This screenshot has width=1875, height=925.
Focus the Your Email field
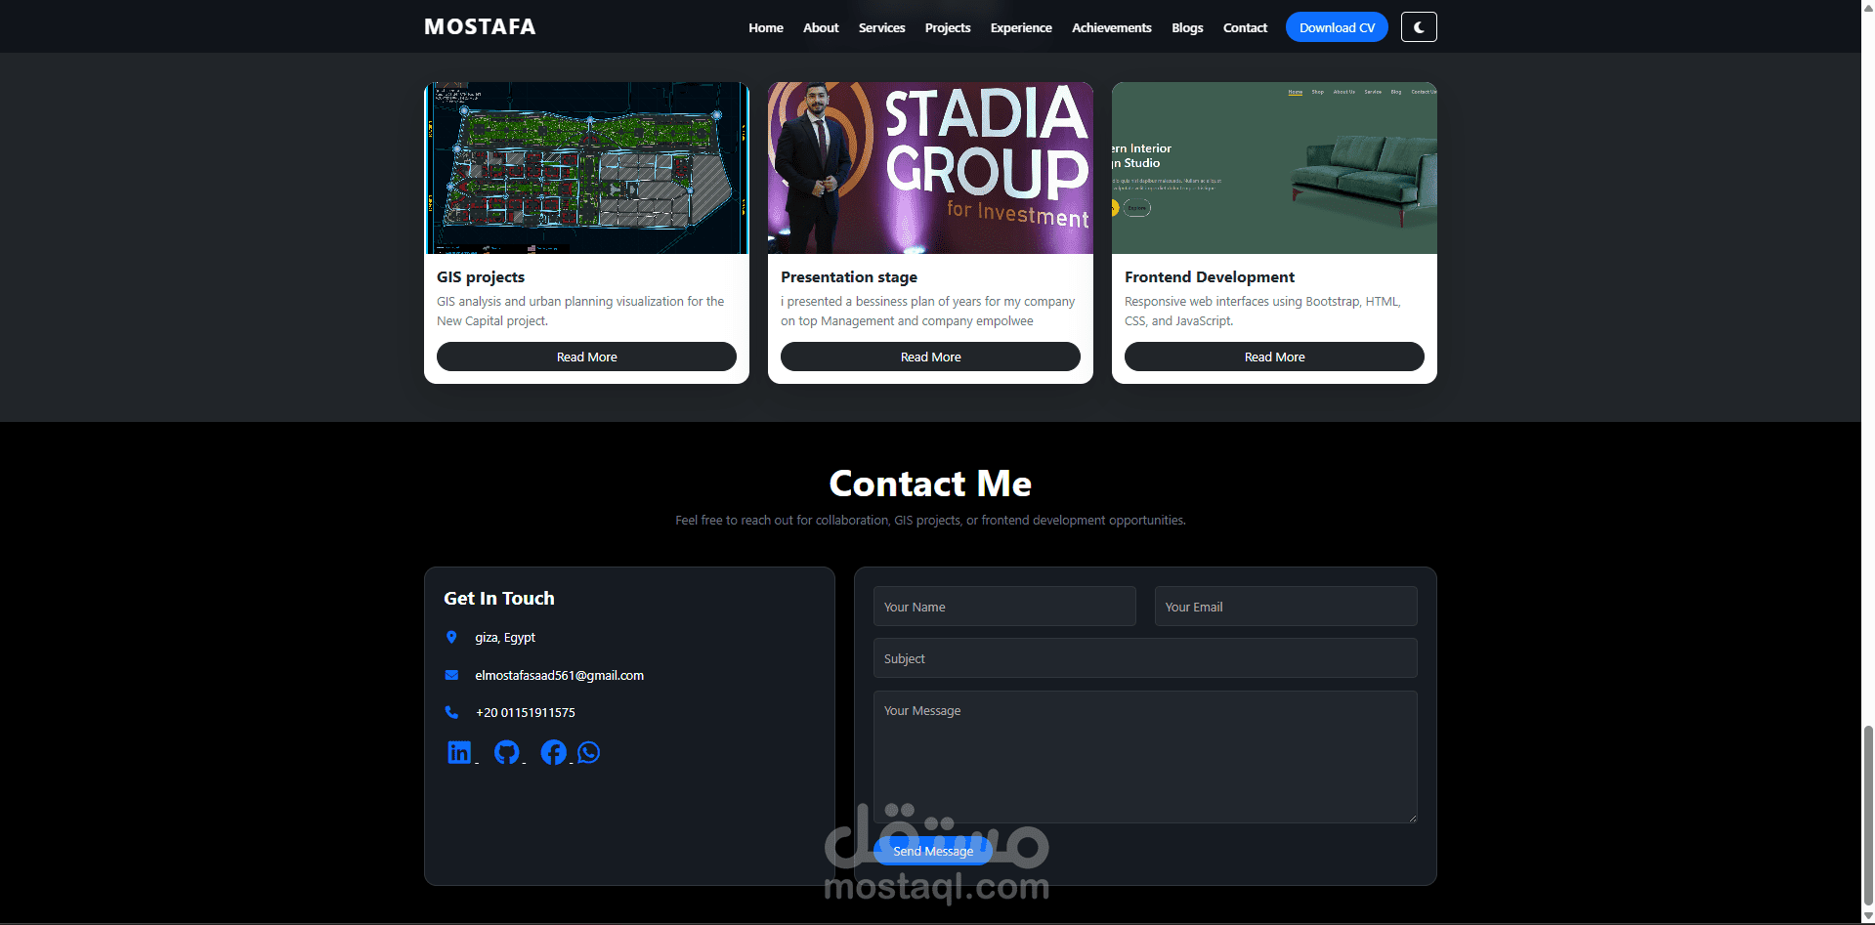[1286, 607]
